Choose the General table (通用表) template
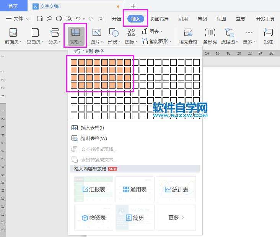This screenshot has width=280, height=237. pos(135,189)
